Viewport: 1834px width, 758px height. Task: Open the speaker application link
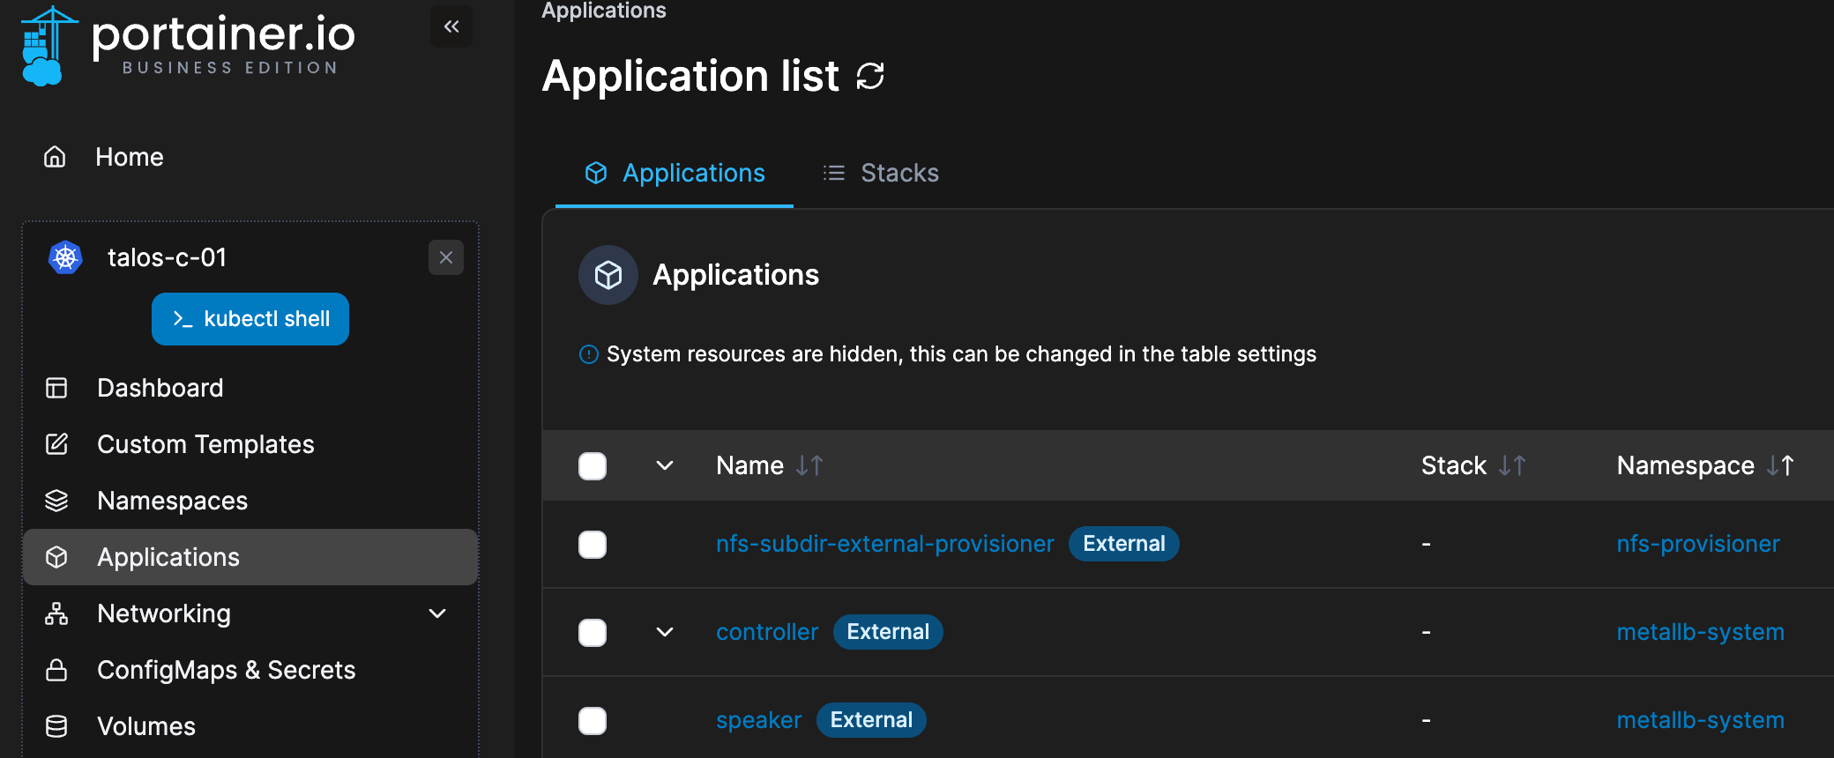(x=759, y=720)
